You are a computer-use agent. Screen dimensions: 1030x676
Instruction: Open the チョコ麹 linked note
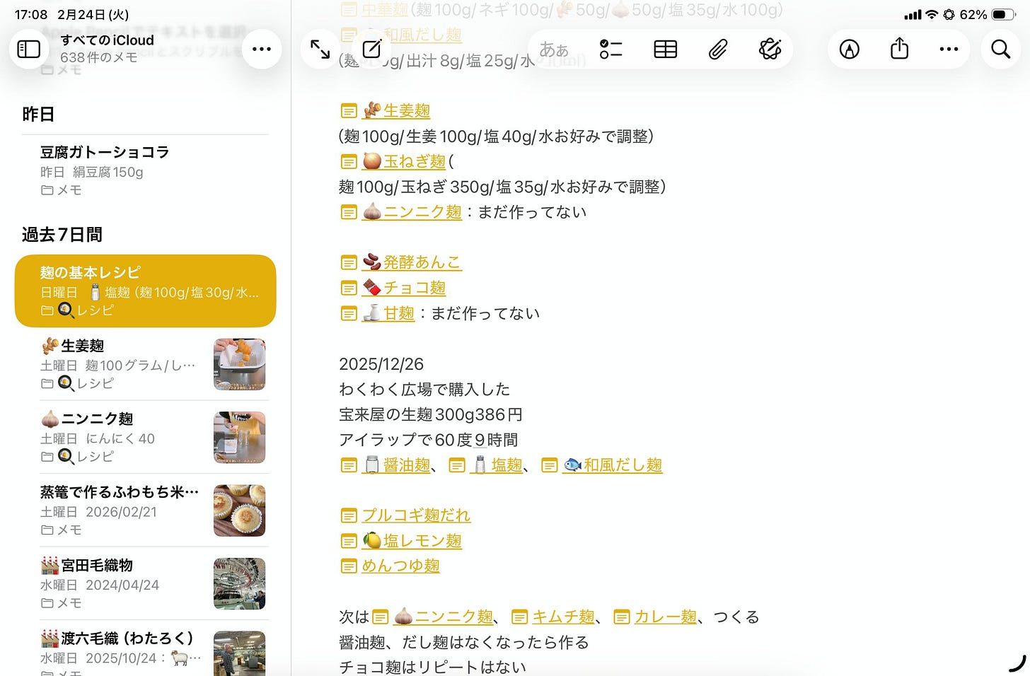point(405,288)
